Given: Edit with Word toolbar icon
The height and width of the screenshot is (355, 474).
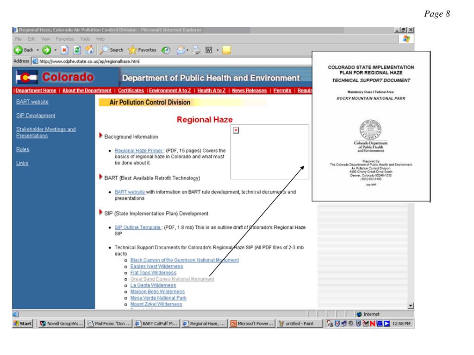Looking at the screenshot, I should (x=209, y=50).
